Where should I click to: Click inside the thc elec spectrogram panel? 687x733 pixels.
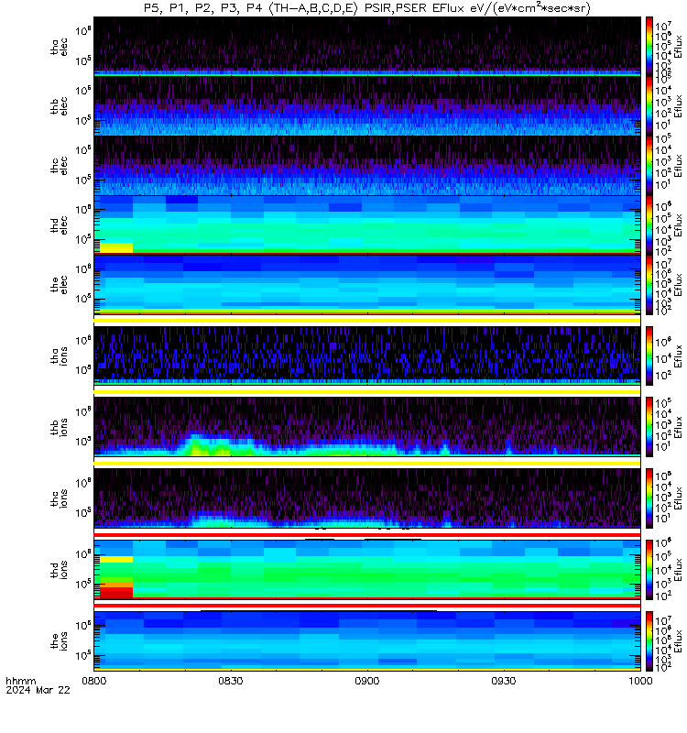pos(367,166)
